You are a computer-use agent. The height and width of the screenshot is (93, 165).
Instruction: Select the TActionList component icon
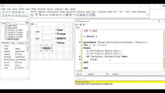click(94, 15)
